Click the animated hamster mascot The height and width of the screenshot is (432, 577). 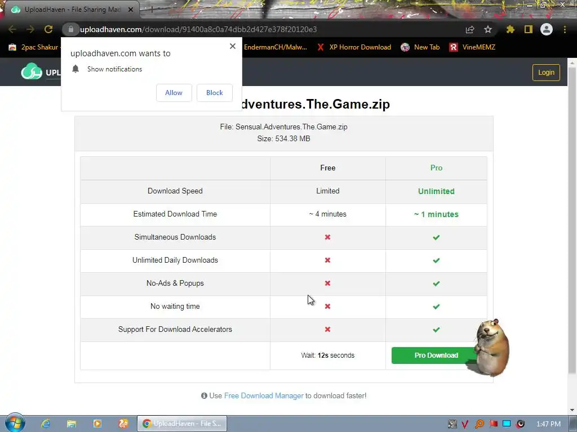tap(491, 347)
